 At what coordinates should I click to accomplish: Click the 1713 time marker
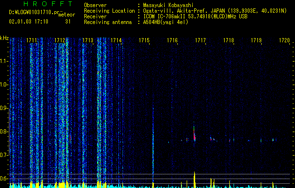[x=88, y=40]
